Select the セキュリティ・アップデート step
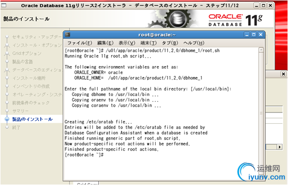288x185 pixels. pyautogui.click(x=37, y=37)
